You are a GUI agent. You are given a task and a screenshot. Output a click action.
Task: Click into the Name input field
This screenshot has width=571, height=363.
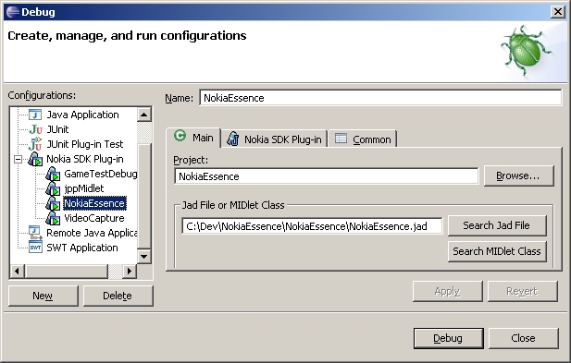380,98
